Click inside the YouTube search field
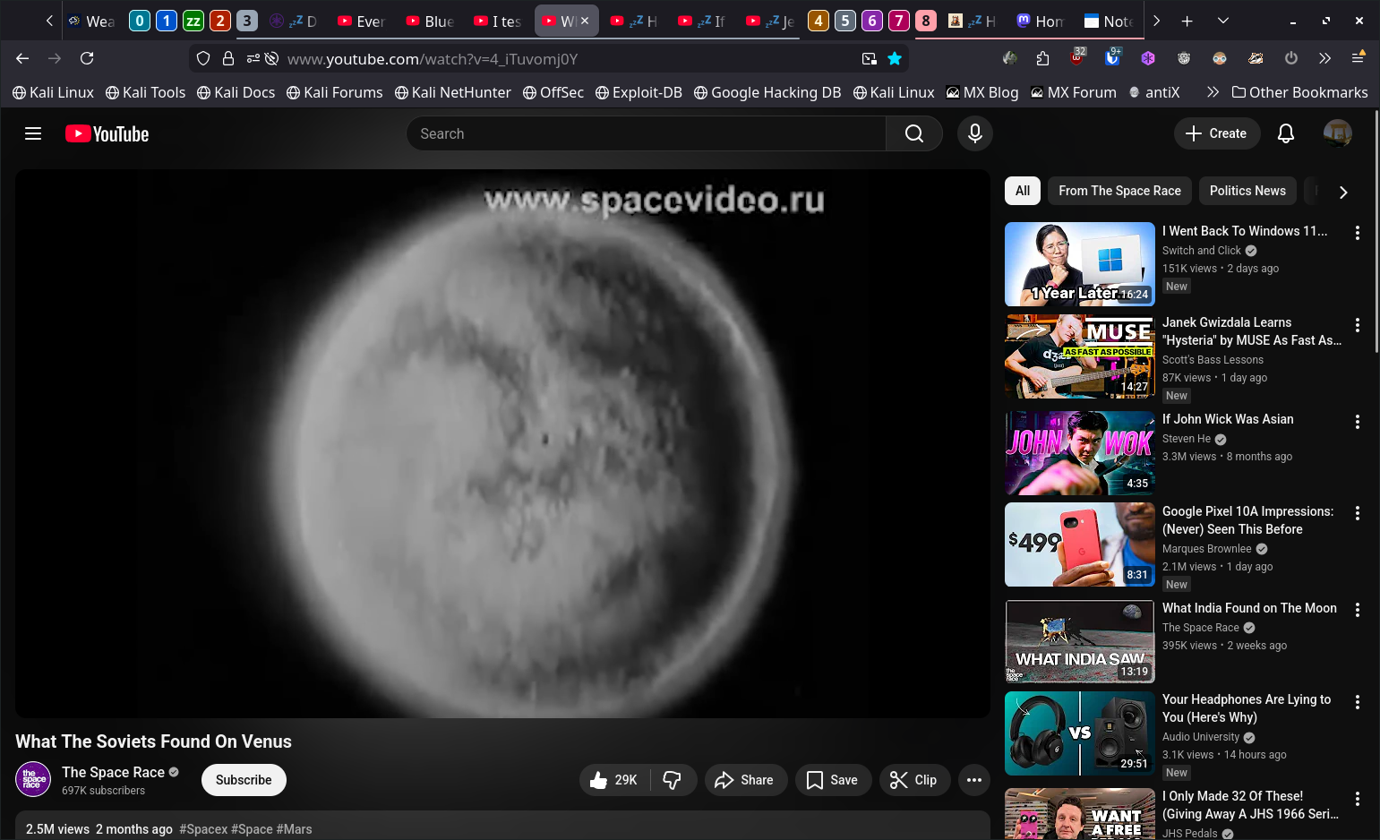 pyautogui.click(x=645, y=133)
